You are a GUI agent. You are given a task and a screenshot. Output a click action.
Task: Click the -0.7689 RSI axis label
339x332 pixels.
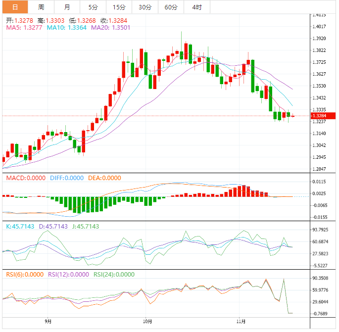[x=319, y=314]
